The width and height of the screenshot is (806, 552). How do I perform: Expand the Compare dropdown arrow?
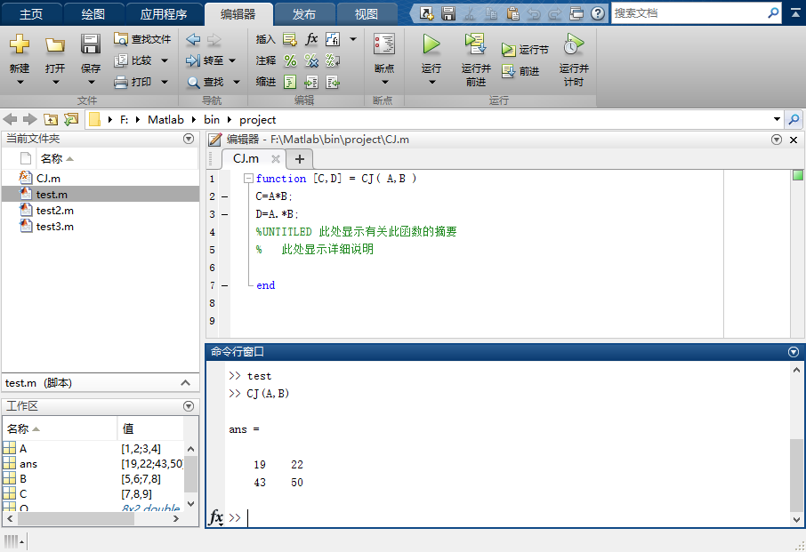tap(165, 60)
